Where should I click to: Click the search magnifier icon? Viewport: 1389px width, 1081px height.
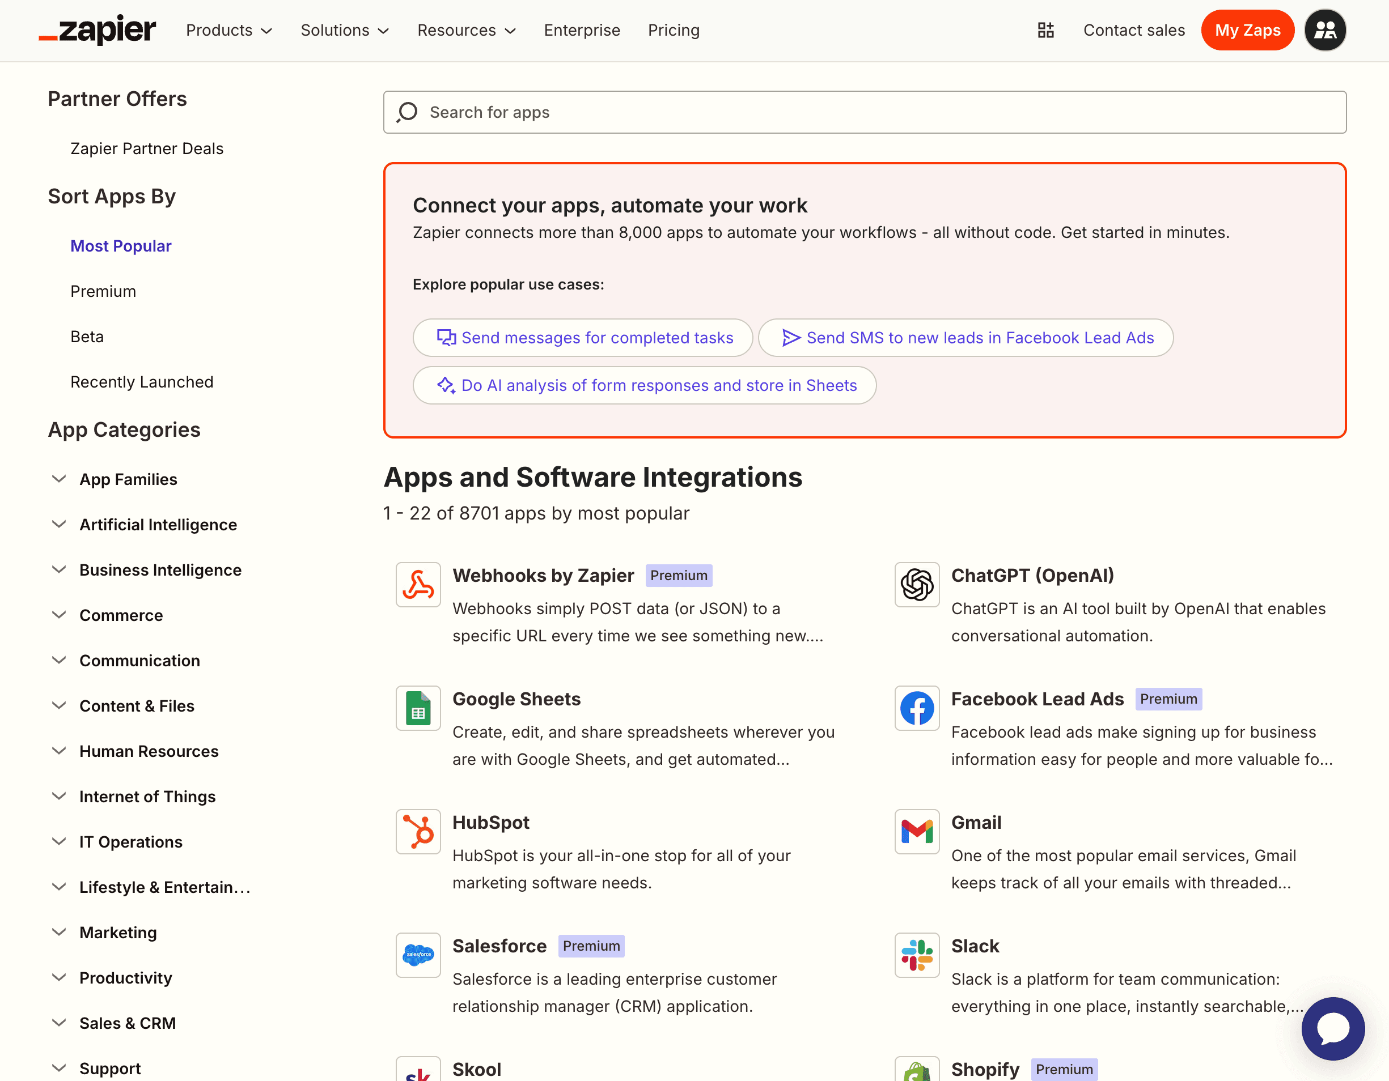pyautogui.click(x=407, y=113)
